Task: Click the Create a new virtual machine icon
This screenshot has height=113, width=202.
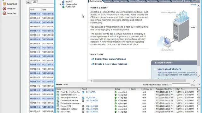Action: [x=92, y=64]
